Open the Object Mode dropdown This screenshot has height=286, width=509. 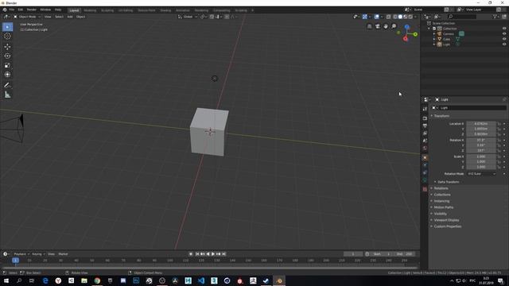click(27, 17)
